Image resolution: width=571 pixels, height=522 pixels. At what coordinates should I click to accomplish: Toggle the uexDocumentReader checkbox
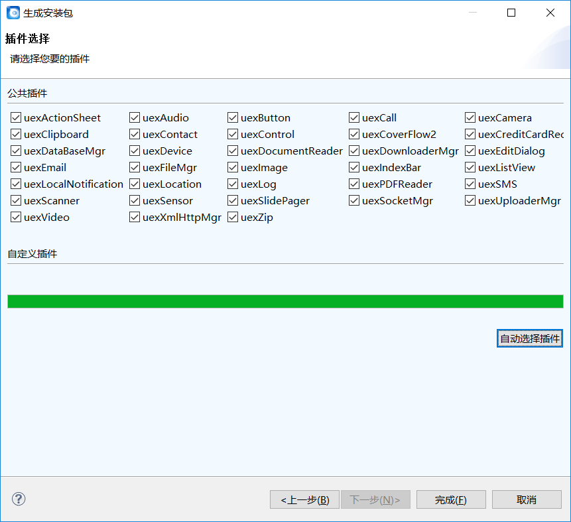point(233,151)
